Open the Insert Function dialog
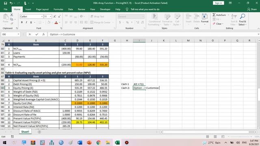The height and width of the screenshot is (146, 260). (43, 34)
